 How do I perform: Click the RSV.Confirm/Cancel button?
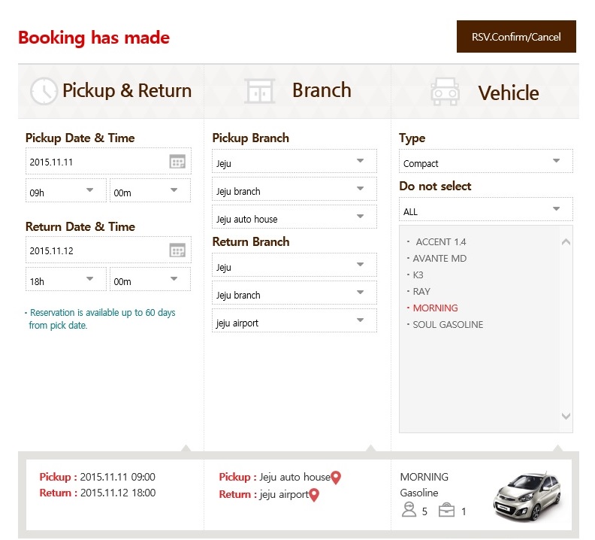click(516, 37)
